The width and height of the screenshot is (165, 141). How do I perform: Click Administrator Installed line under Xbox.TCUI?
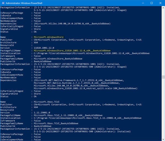(82, 132)
